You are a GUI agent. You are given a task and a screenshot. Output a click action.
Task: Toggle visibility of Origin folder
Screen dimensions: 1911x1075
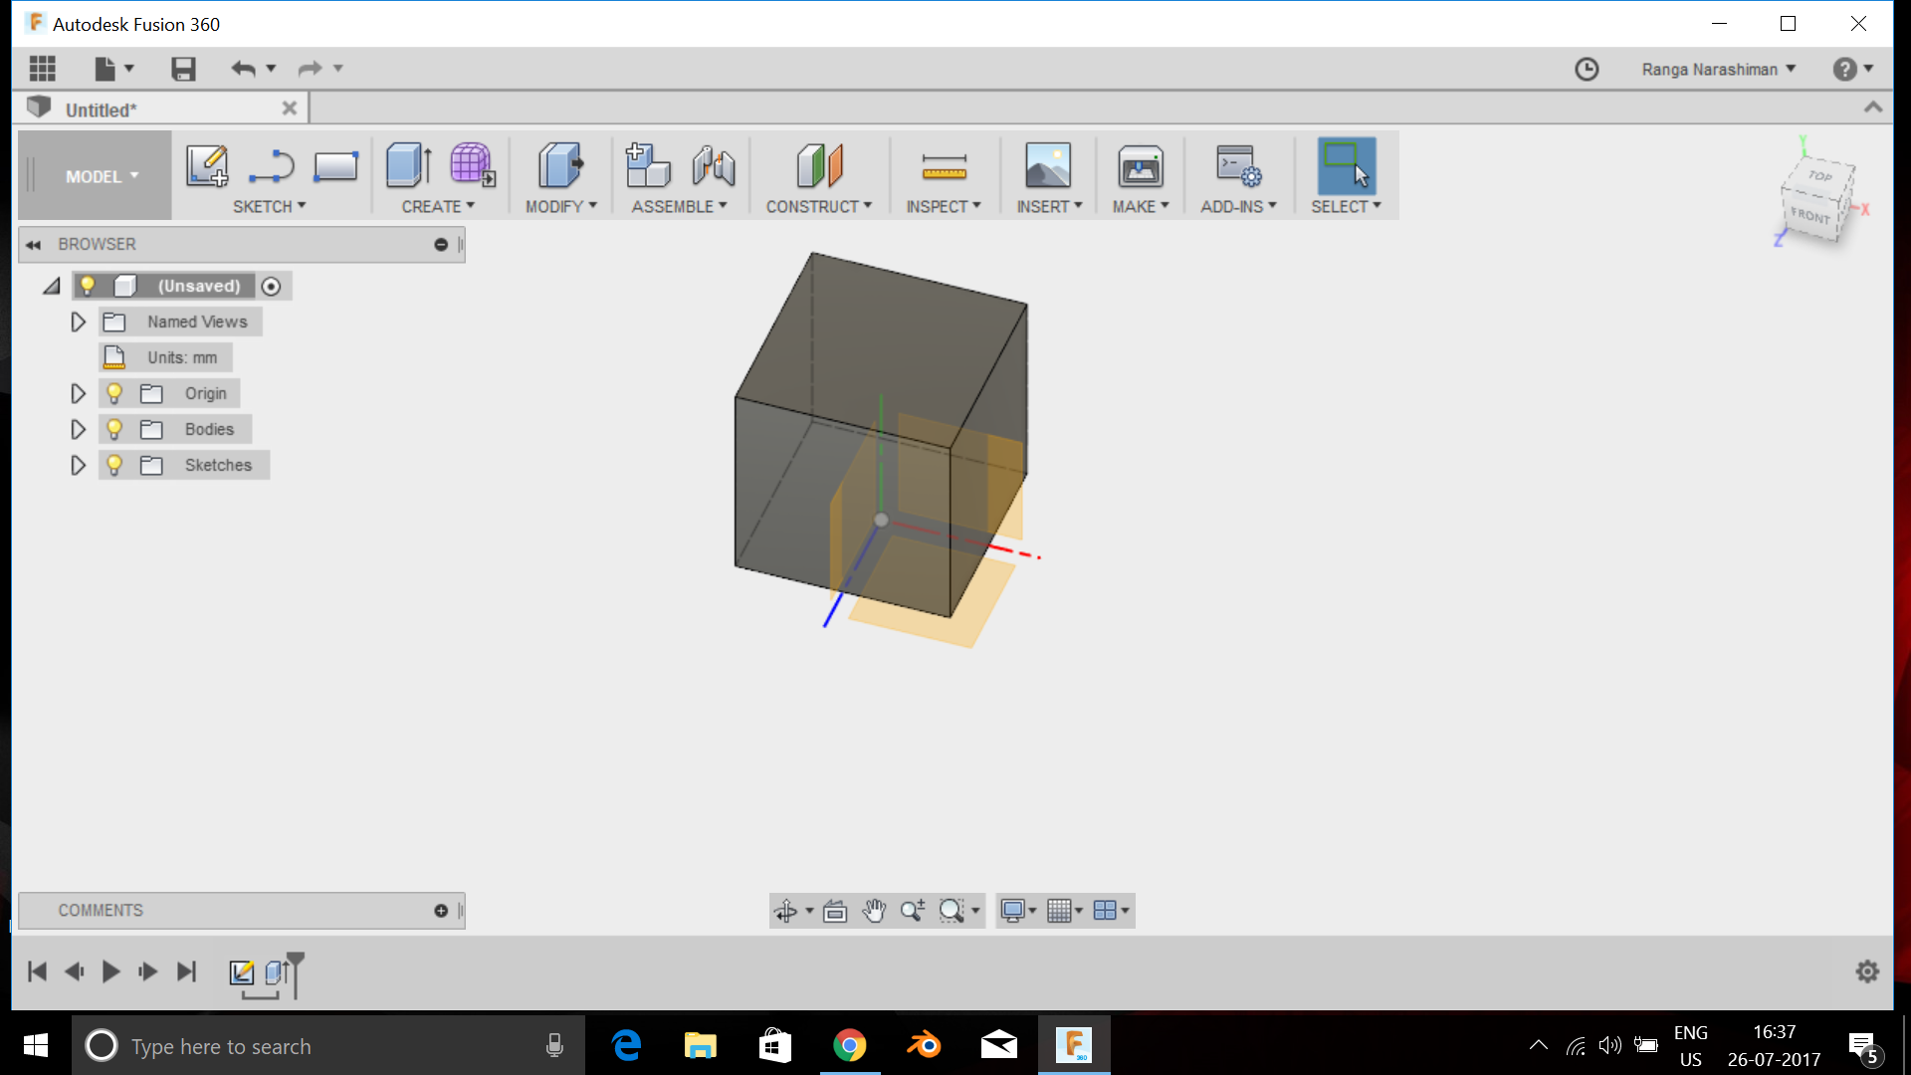point(115,392)
